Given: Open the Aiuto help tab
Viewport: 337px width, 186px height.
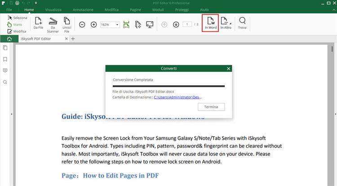Looking at the screenshot, I should coord(204,10).
